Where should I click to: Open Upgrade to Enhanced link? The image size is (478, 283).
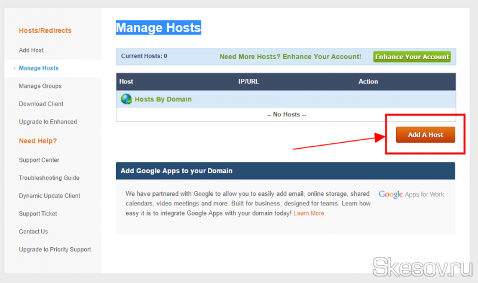pos(48,122)
